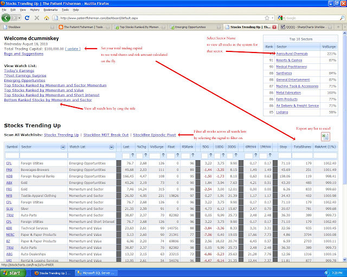Click the Firefox back arrow button
This screenshot has height=277, width=347.
(6, 18)
